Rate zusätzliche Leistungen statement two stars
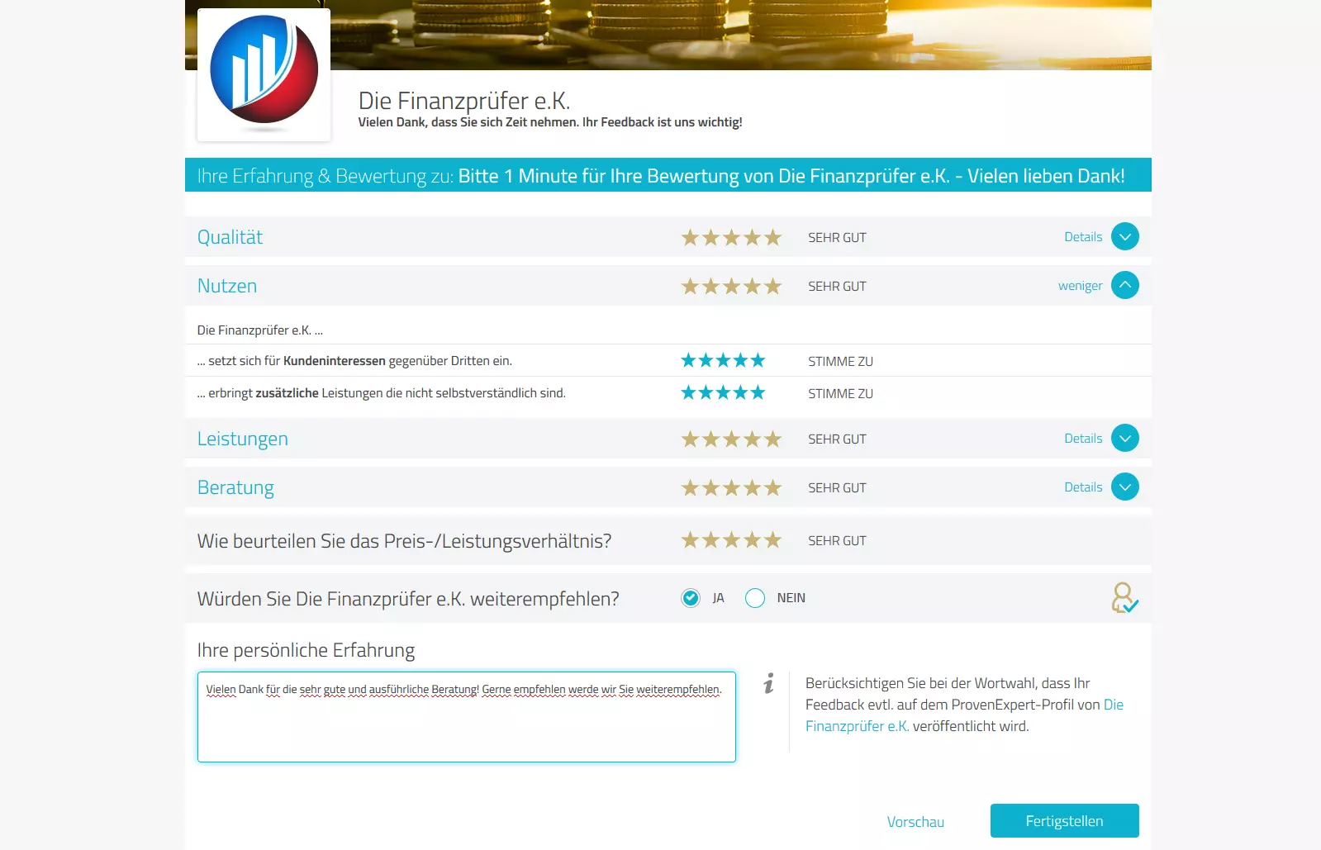This screenshot has height=850, width=1321. click(706, 392)
